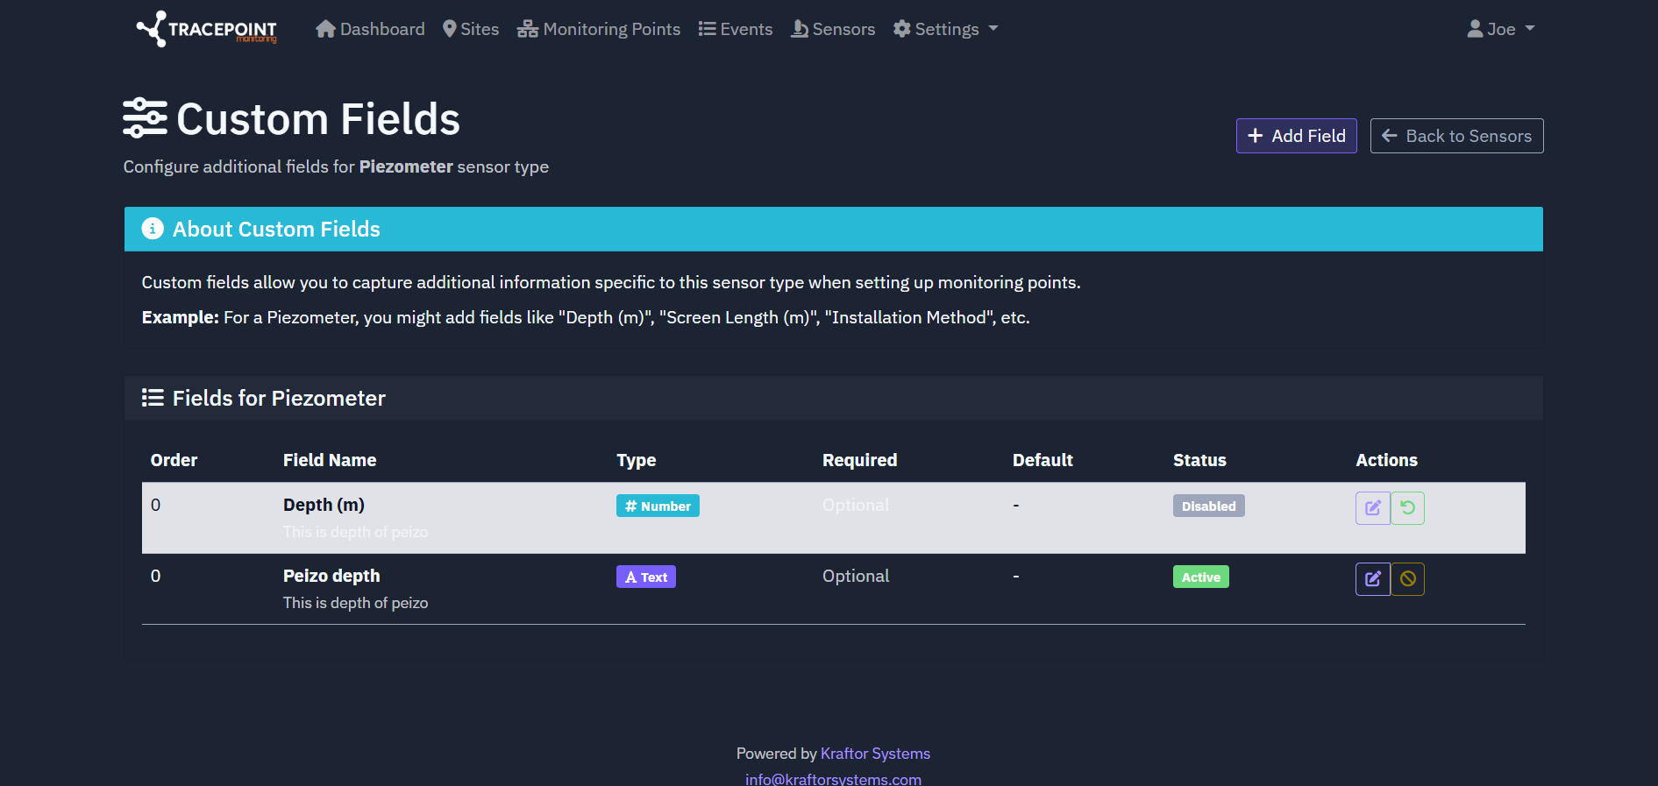1658x786 pixels.
Task: Open the Dashboard page
Action: click(x=370, y=29)
